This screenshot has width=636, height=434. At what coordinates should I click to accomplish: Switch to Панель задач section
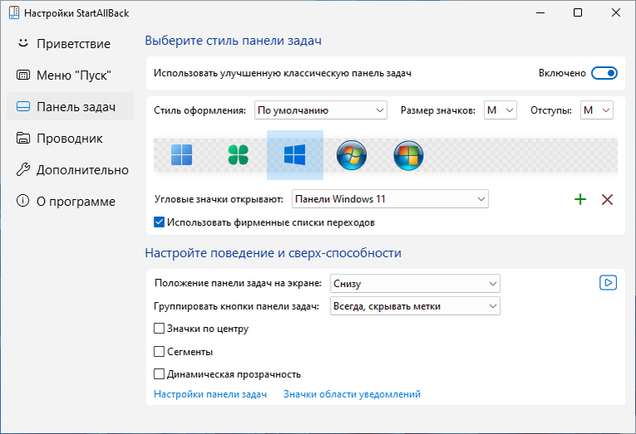[71, 106]
